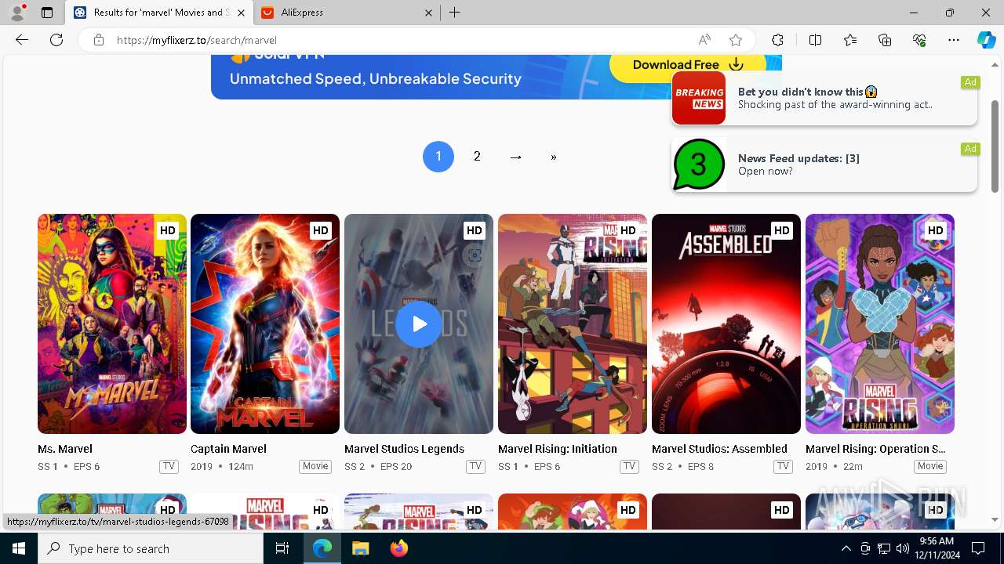
Task: Open Marvel Rising: Initiation title link
Action: tap(558, 449)
